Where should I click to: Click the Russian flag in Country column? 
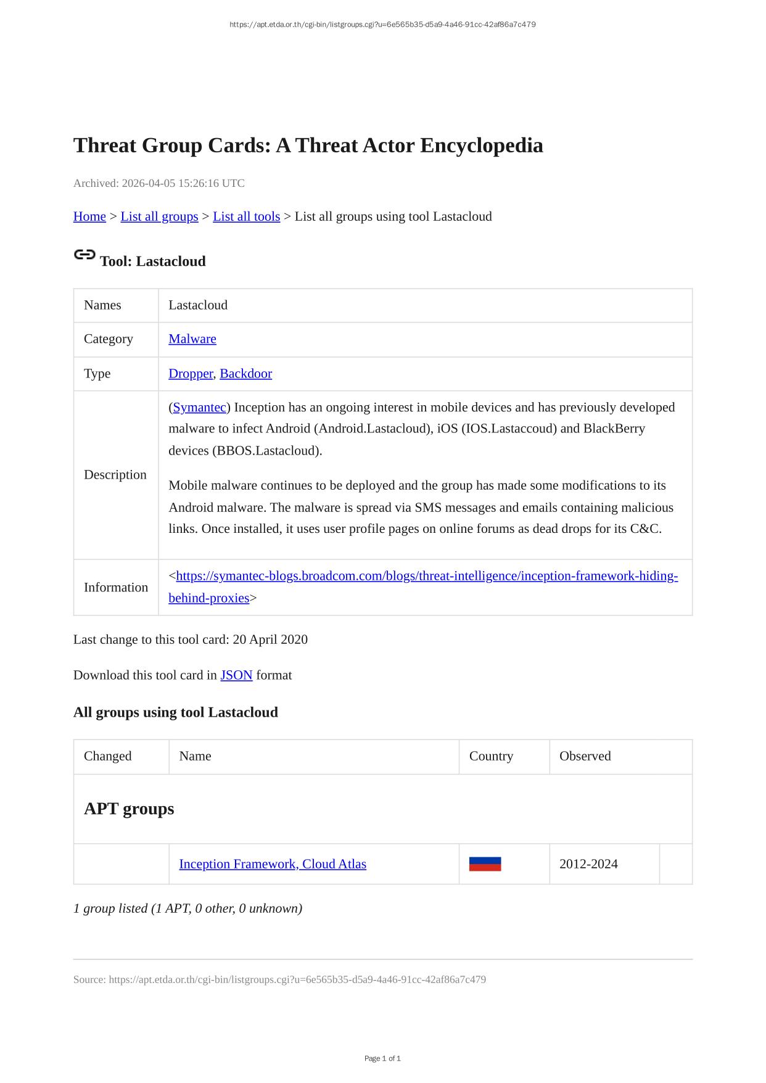click(485, 863)
